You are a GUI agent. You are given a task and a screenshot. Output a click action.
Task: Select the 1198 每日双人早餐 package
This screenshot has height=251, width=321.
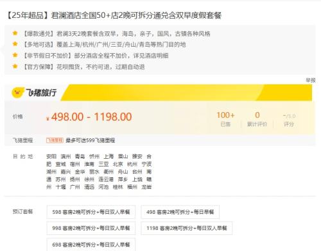tap(187, 228)
